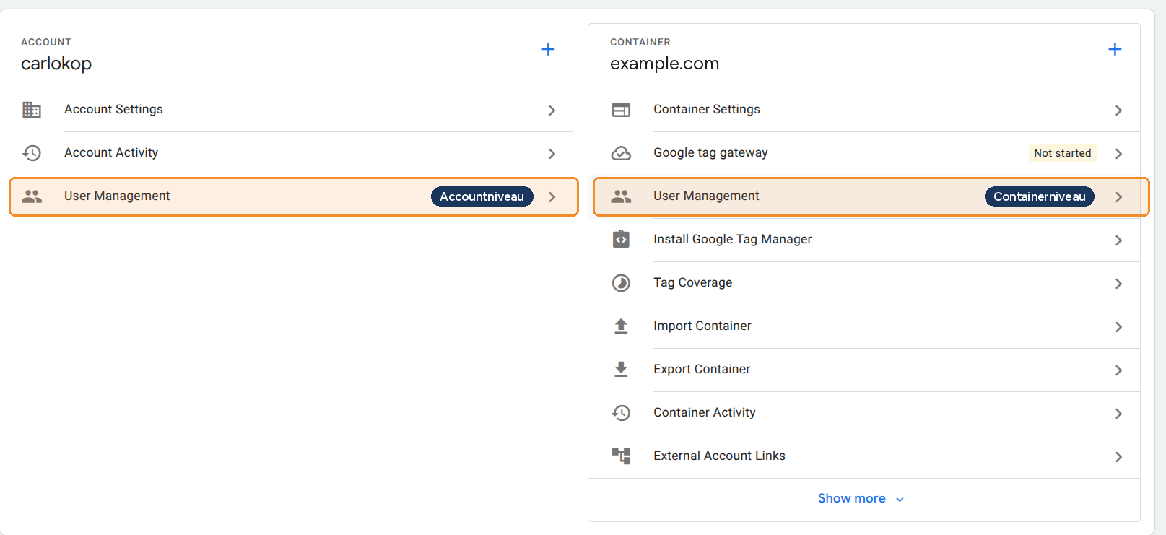The height and width of the screenshot is (535, 1166).
Task: Click the Containerniveau badge
Action: click(1040, 196)
